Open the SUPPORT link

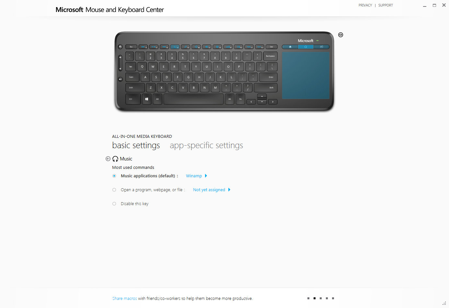pyautogui.click(x=386, y=5)
